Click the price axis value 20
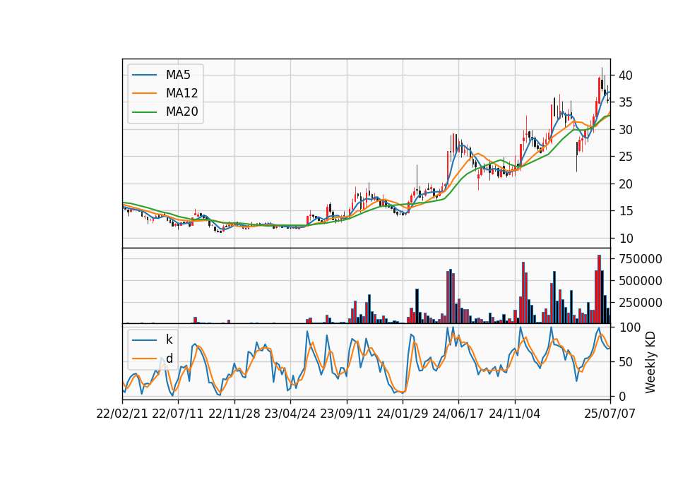 [625, 184]
